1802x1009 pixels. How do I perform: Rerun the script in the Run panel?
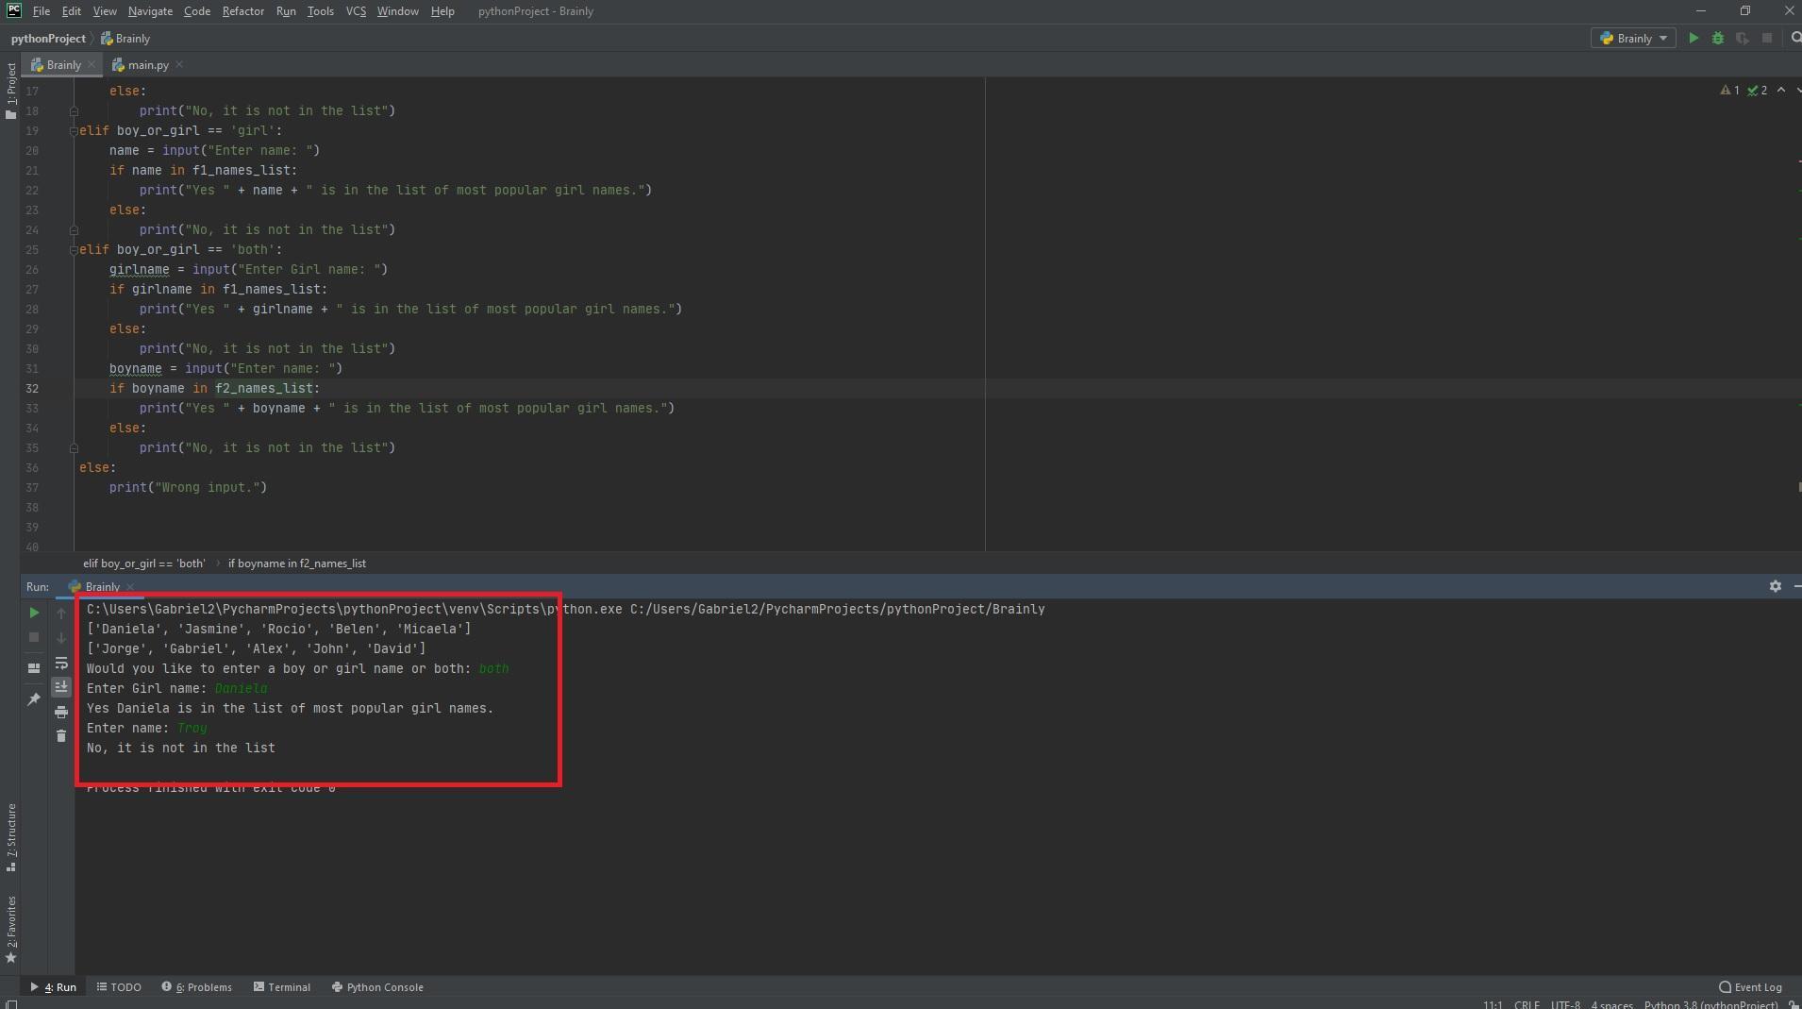[x=34, y=614]
